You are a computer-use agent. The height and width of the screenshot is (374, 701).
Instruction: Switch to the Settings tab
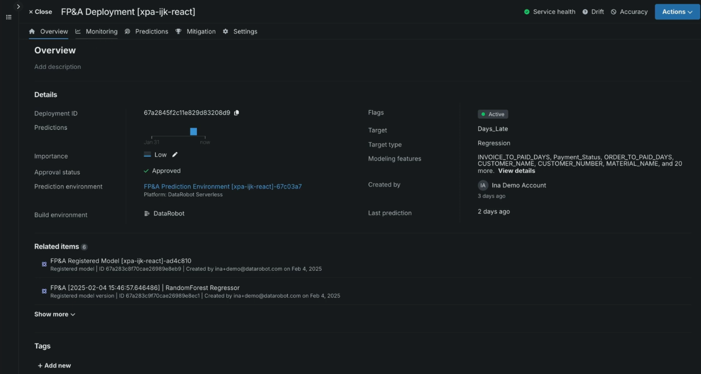[x=240, y=32]
